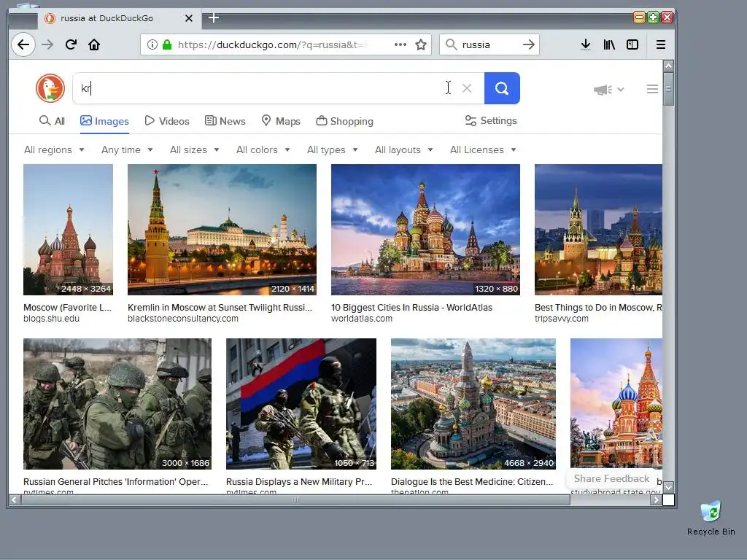Expand the All Licenses filter
Viewport: 747px width, 560px height.
pyautogui.click(x=483, y=149)
